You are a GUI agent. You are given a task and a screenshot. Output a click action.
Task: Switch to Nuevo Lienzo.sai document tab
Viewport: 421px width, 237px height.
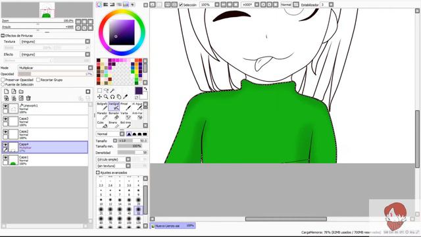pyautogui.click(x=172, y=226)
